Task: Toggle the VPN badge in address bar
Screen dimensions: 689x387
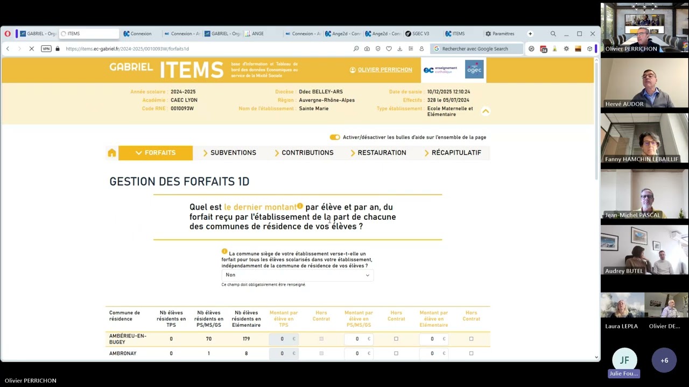Action: coord(46,48)
